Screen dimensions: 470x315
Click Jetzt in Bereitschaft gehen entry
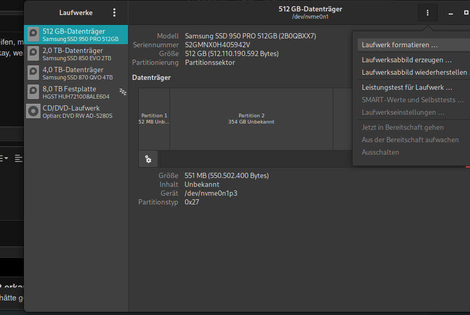click(414, 128)
